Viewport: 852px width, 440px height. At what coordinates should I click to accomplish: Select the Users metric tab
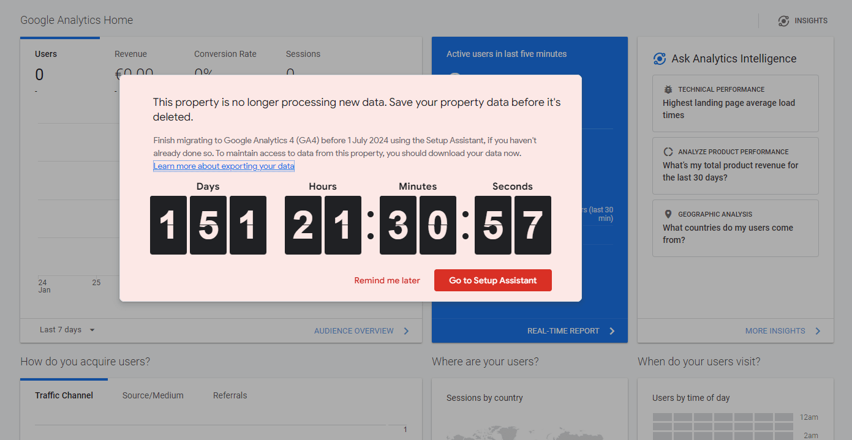pyautogui.click(x=60, y=65)
